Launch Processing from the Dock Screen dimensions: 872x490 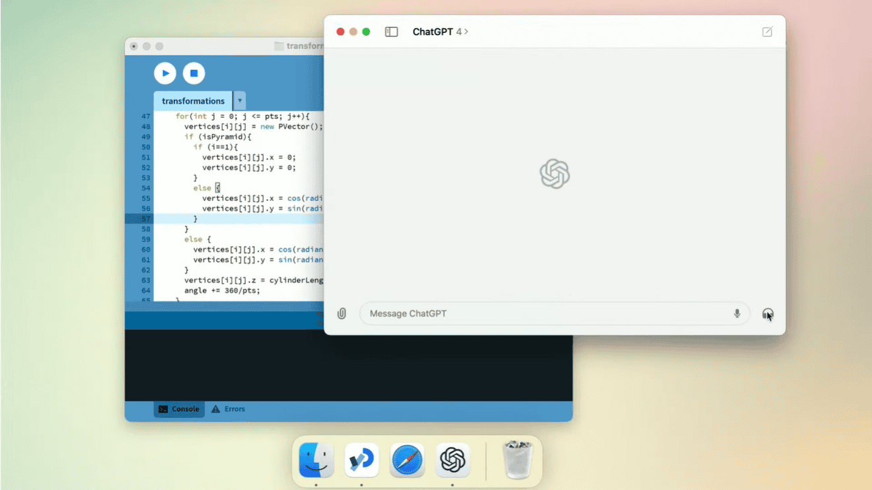click(361, 460)
